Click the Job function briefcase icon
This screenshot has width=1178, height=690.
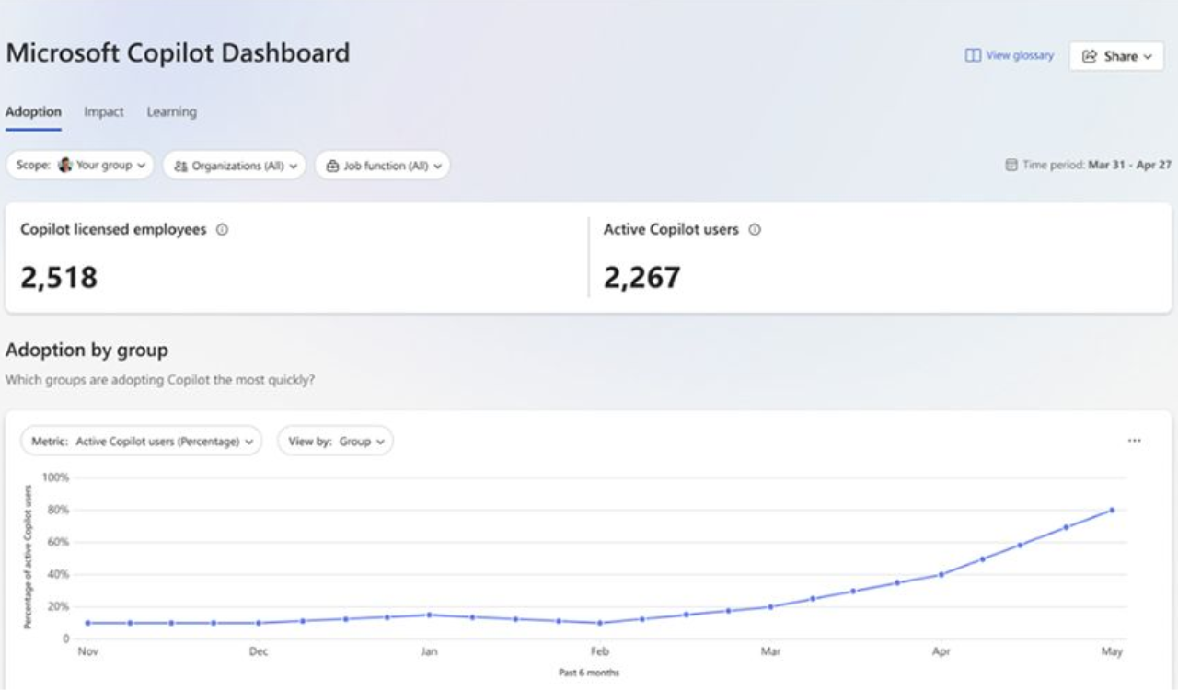[x=332, y=167]
